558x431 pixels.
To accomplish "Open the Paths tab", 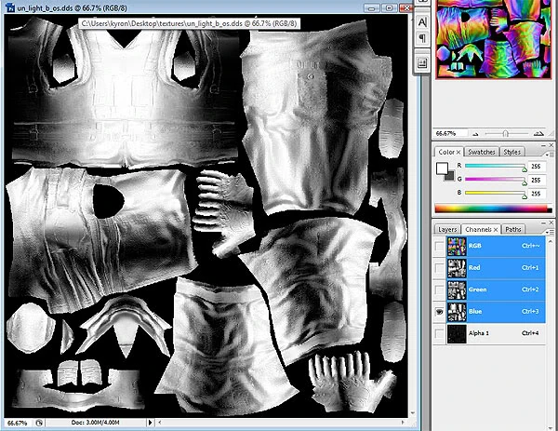I will coord(513,229).
